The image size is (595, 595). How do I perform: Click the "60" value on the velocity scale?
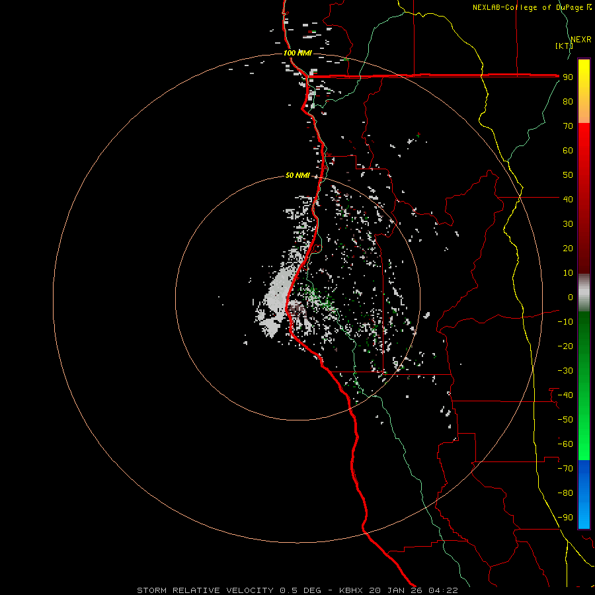[568, 151]
